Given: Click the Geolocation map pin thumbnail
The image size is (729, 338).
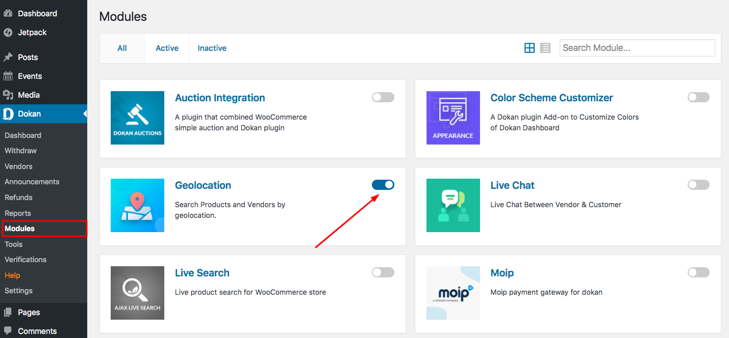Looking at the screenshot, I should pyautogui.click(x=137, y=205).
